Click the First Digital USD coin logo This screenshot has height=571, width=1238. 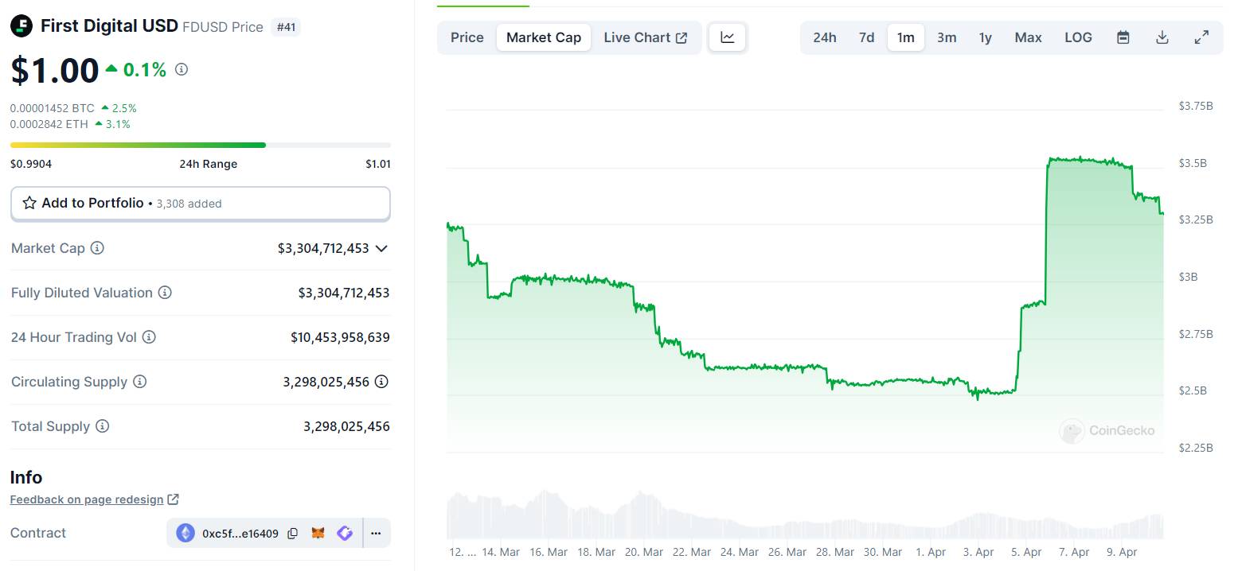coord(21,26)
